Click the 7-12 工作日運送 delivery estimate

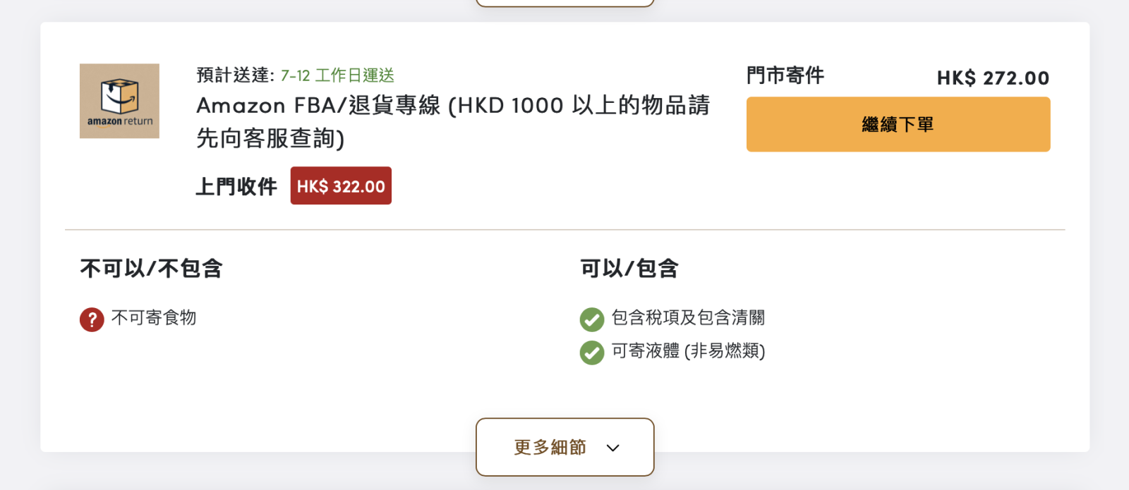pos(337,75)
